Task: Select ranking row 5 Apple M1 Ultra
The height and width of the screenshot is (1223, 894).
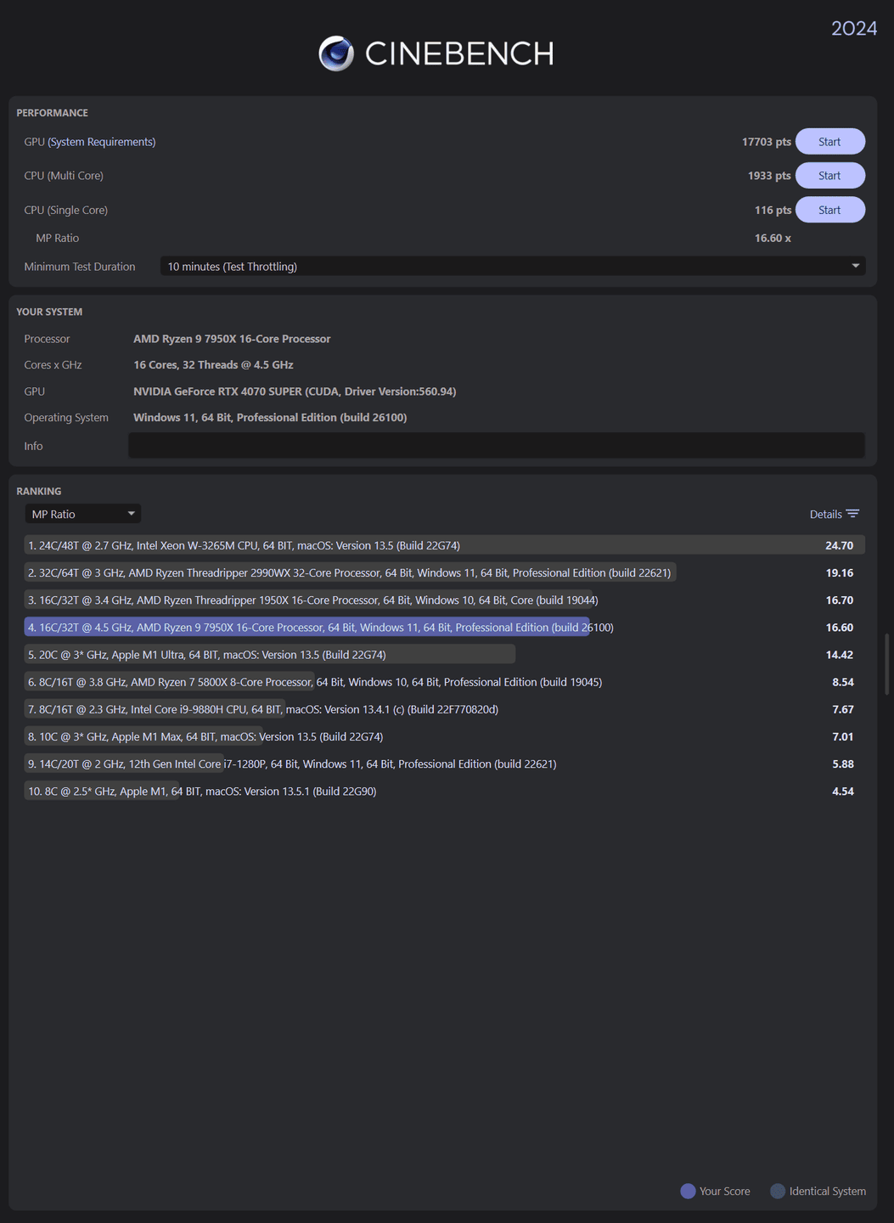Action: click(445, 655)
